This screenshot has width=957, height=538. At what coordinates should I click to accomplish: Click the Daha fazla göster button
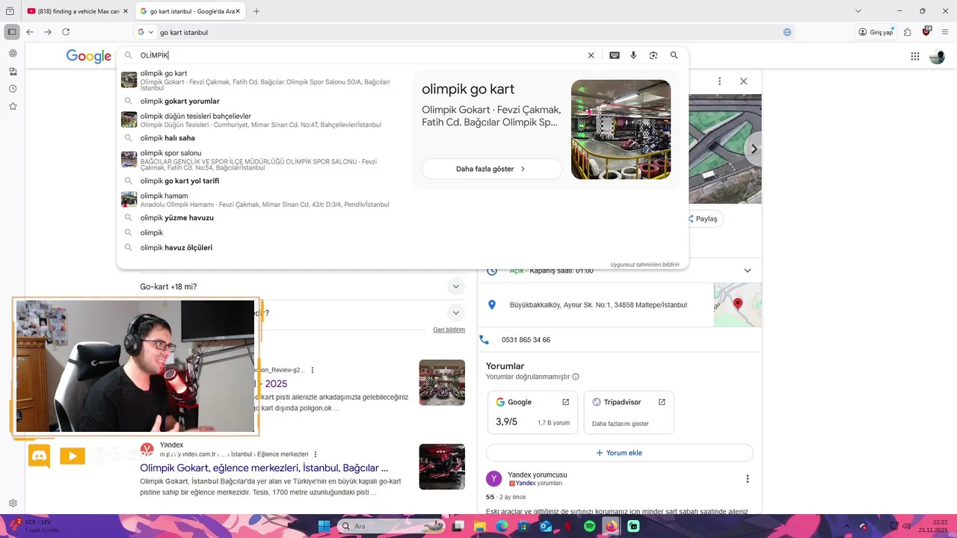[491, 169]
